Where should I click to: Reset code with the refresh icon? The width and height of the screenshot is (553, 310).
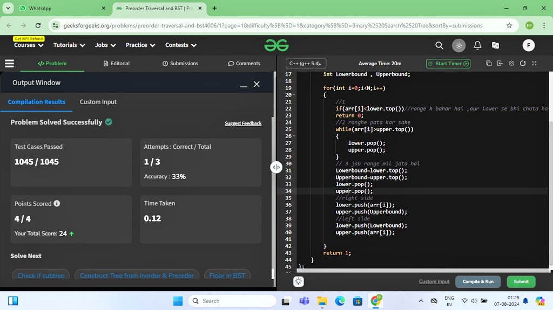[523, 64]
